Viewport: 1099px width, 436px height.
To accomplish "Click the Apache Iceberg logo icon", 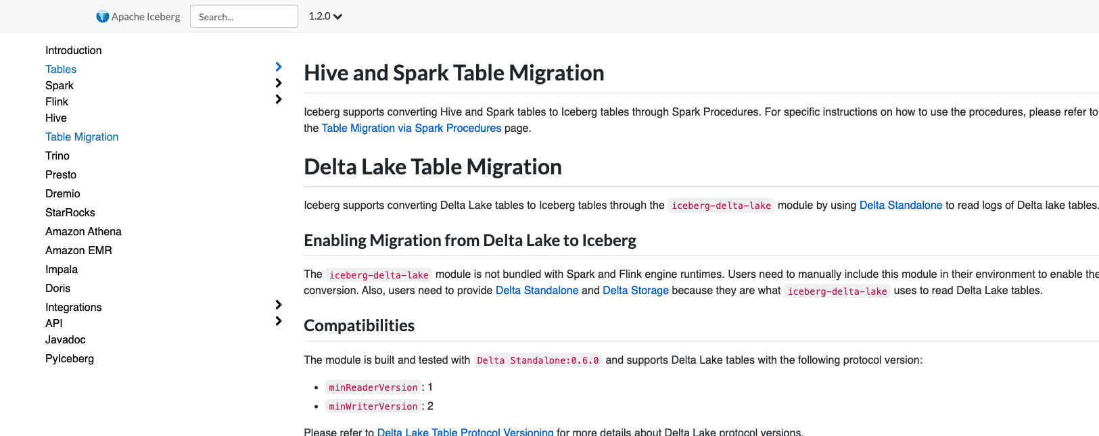I will [103, 16].
